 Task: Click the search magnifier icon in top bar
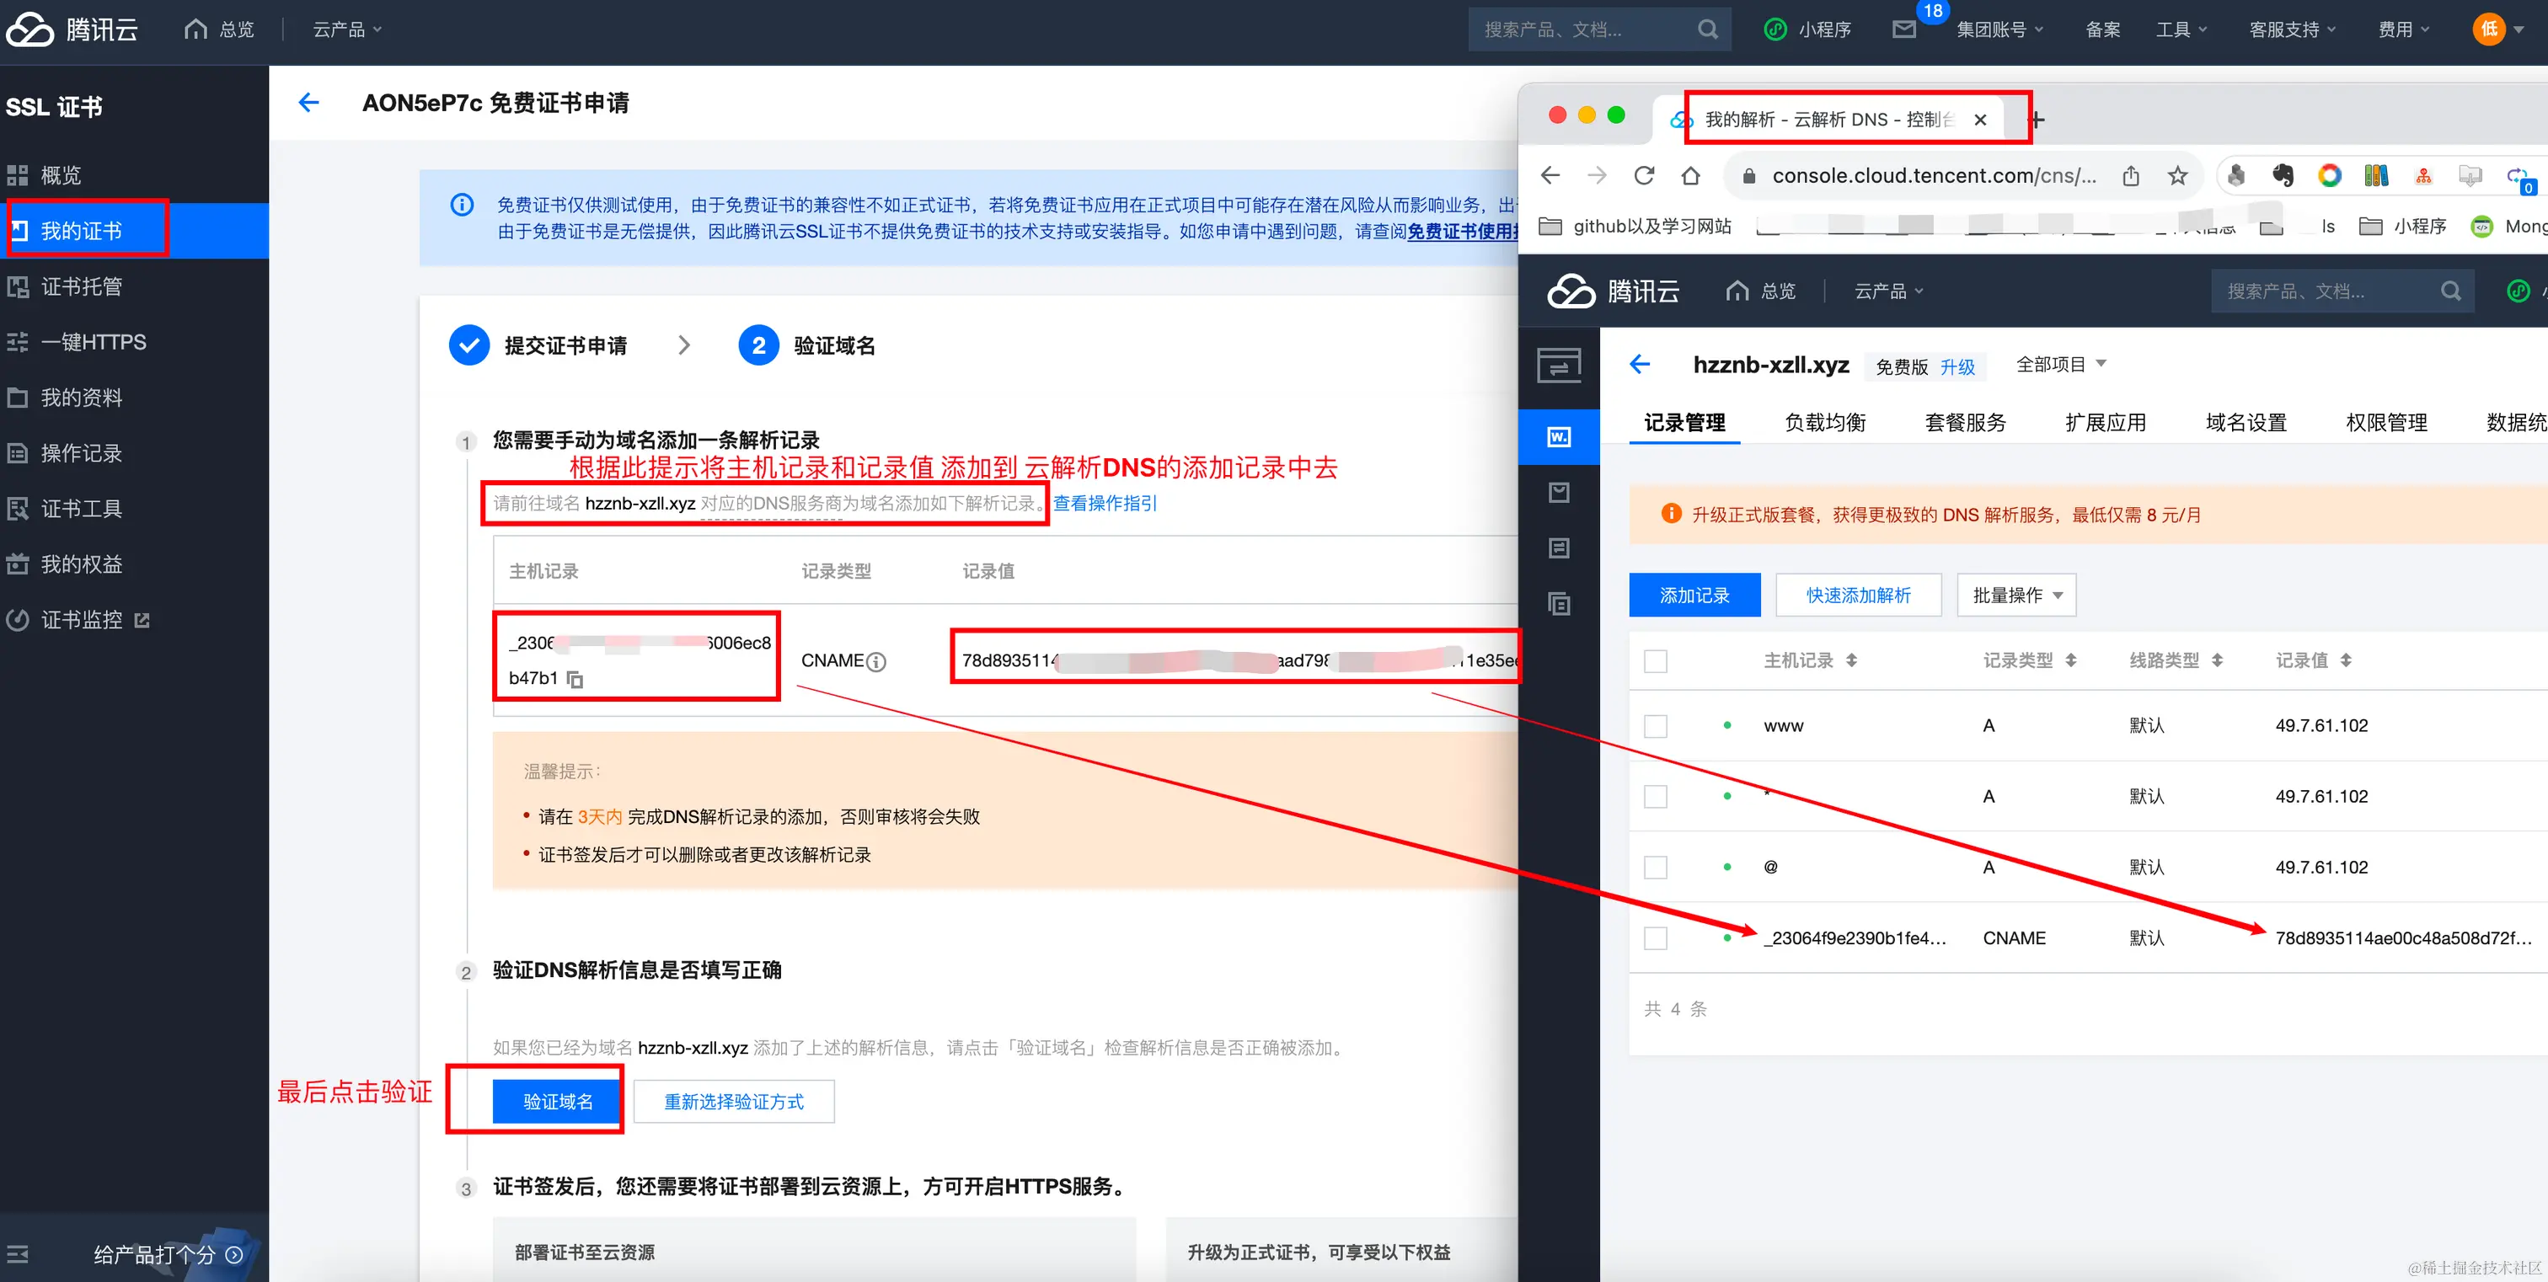(x=1707, y=29)
